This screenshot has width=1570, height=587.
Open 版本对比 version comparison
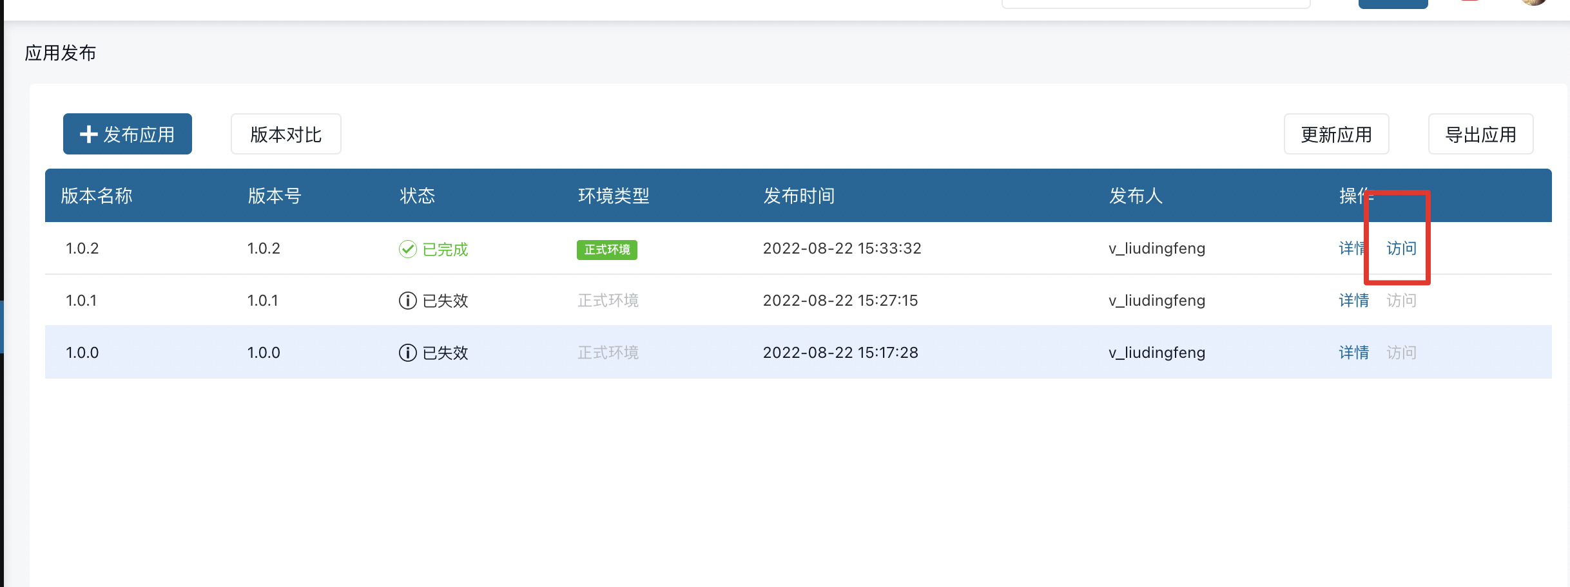(x=286, y=134)
